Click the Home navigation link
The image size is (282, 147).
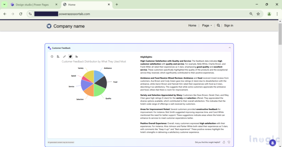tap(192, 26)
